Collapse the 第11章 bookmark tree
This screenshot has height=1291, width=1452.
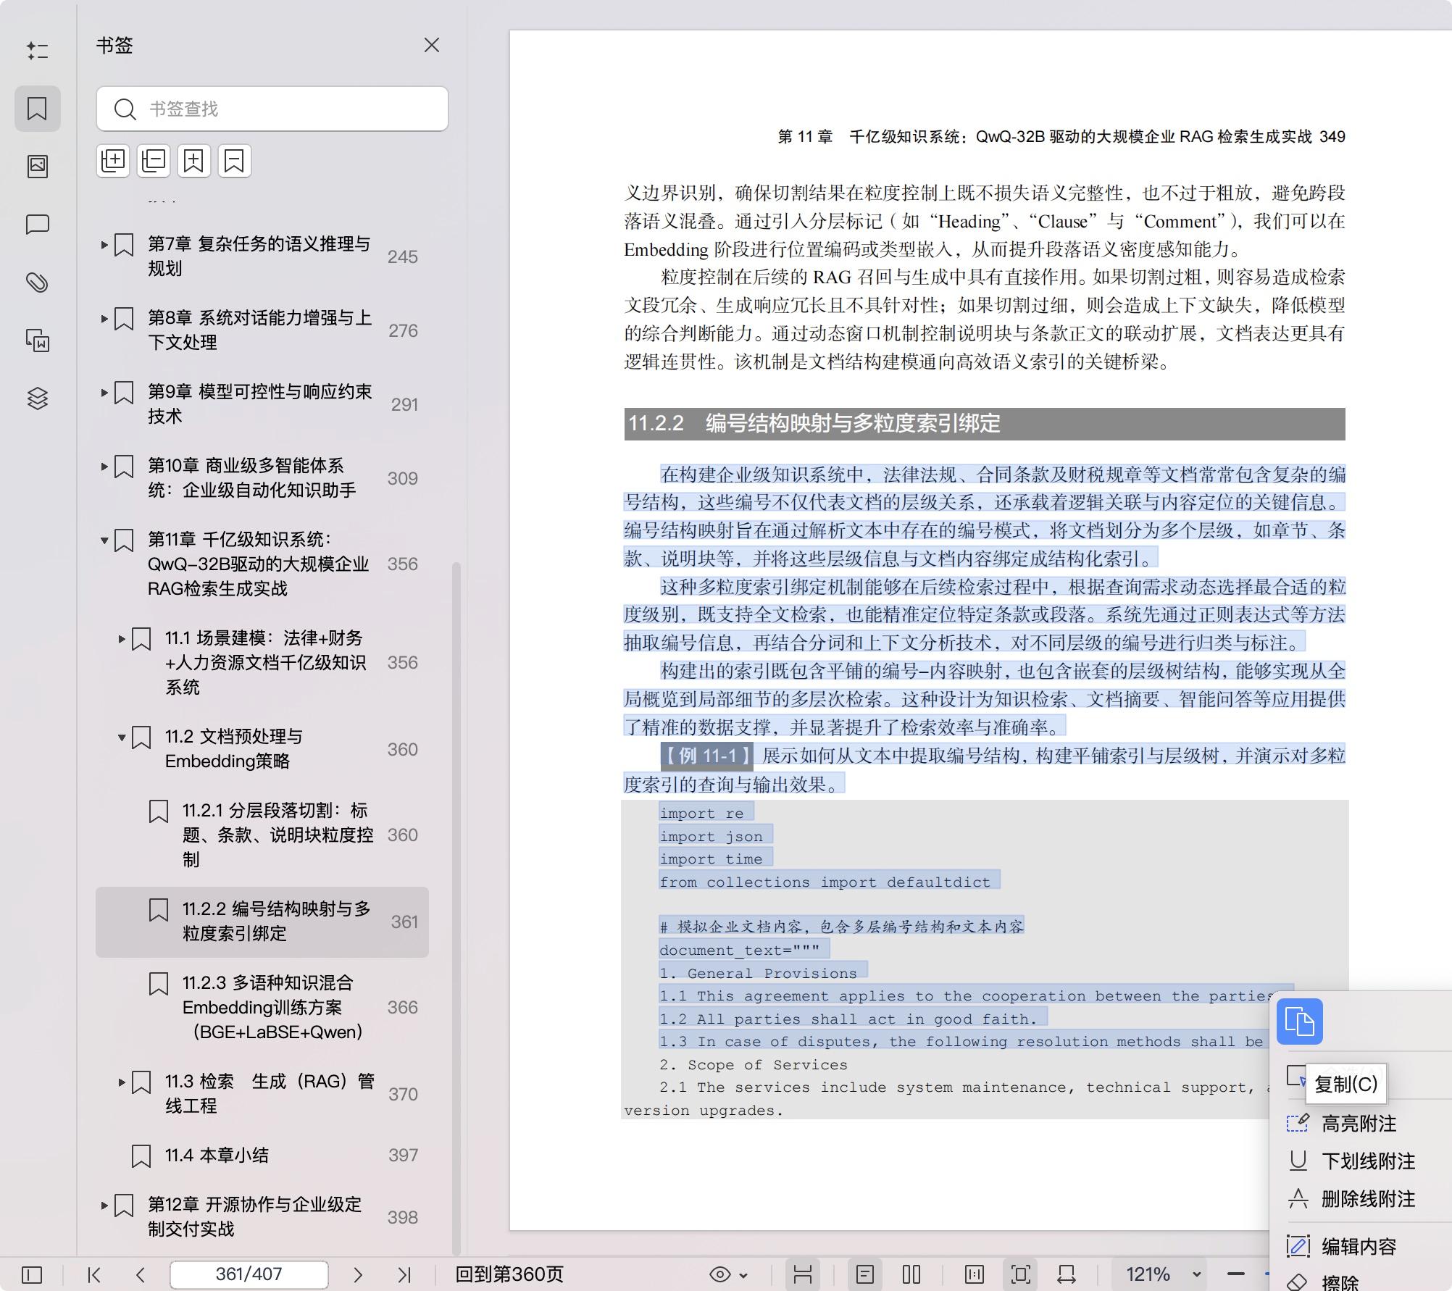(104, 540)
